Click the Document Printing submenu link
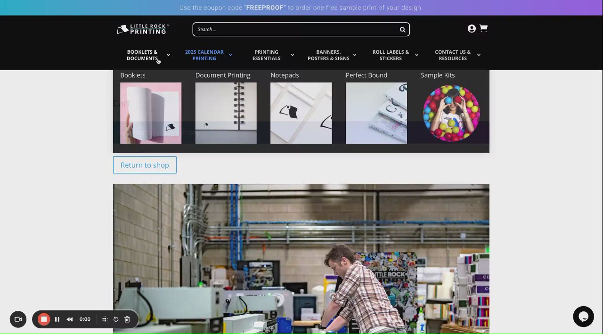603x334 pixels. (x=223, y=75)
